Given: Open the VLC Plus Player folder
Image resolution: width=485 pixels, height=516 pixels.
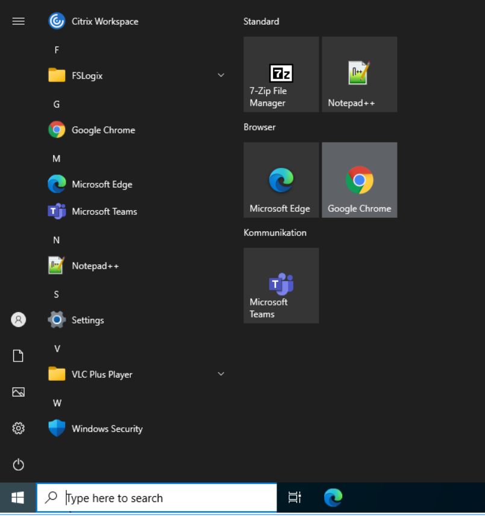Looking at the screenshot, I should pos(136,374).
